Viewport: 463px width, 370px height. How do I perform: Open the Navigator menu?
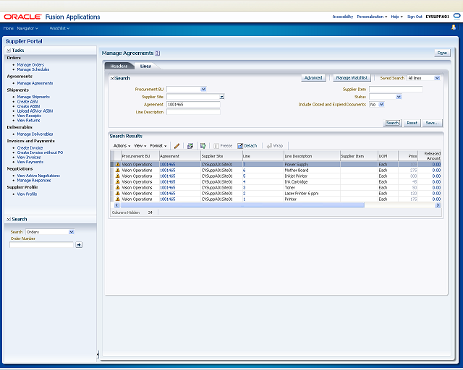coord(27,28)
